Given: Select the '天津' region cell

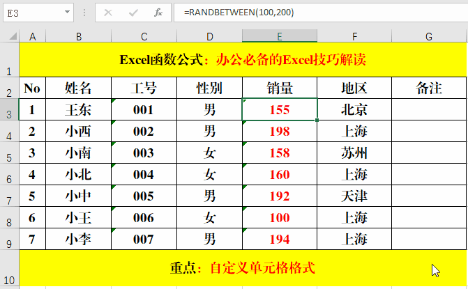Looking at the screenshot, I should pyautogui.click(x=354, y=196).
